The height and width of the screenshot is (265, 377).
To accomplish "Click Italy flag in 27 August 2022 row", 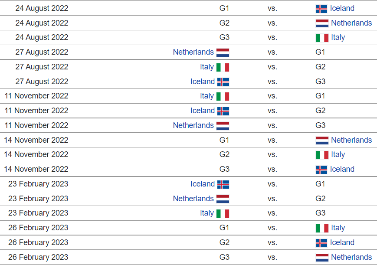I will [223, 67].
